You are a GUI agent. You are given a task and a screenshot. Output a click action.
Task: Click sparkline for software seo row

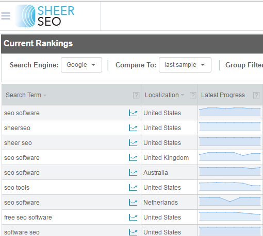(230, 231)
